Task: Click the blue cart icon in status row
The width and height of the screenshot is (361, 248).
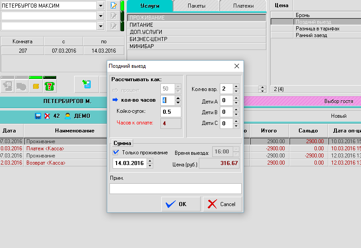Action: tap(38, 116)
